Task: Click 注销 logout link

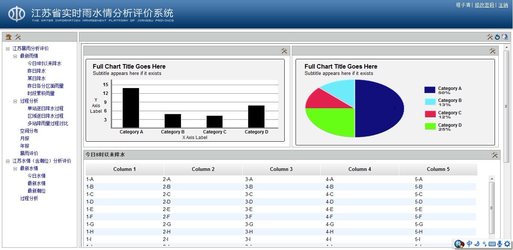Action: point(503,5)
